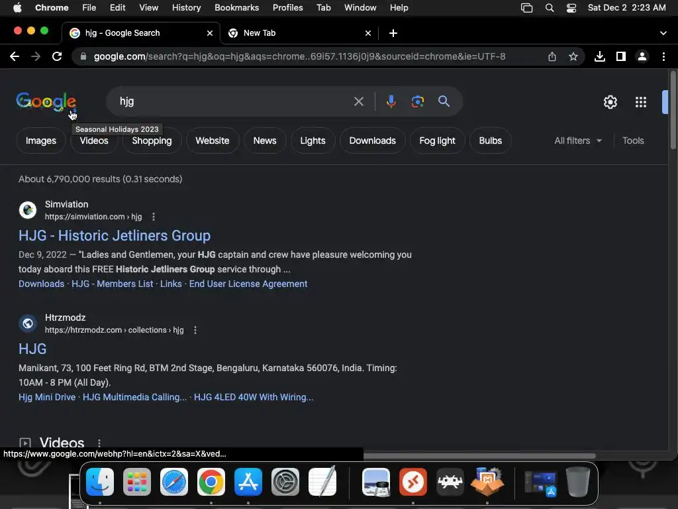Screen dimensions: 678x509
Task: Open Chrome three-dot menu
Action: [x=663, y=56]
